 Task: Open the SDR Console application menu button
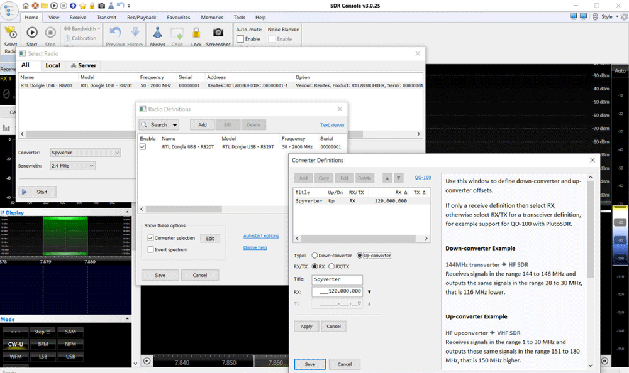pos(9,11)
